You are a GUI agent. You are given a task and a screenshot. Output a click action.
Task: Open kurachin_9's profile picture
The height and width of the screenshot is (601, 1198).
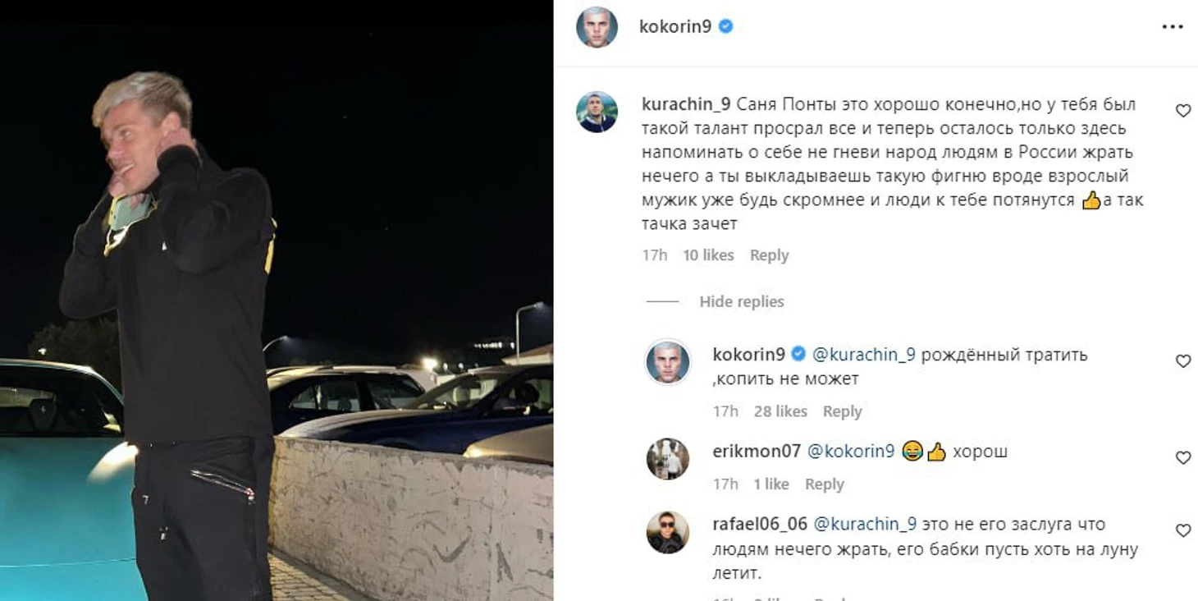[x=597, y=112]
